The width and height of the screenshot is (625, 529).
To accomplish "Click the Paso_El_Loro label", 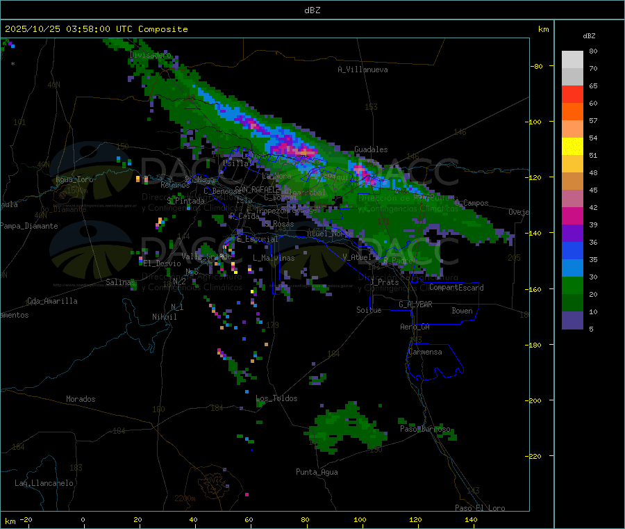I will click(x=480, y=508).
